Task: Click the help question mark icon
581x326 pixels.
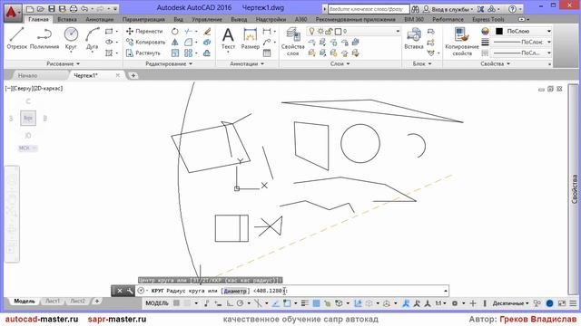Action: (x=512, y=8)
